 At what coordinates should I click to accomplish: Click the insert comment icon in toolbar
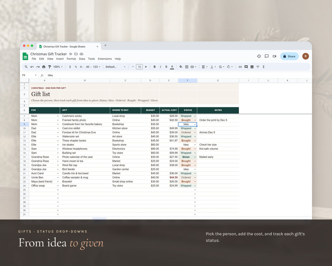246,67
